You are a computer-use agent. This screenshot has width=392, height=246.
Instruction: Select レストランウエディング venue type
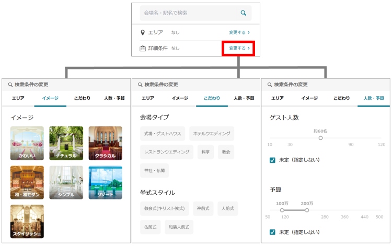click(167, 152)
